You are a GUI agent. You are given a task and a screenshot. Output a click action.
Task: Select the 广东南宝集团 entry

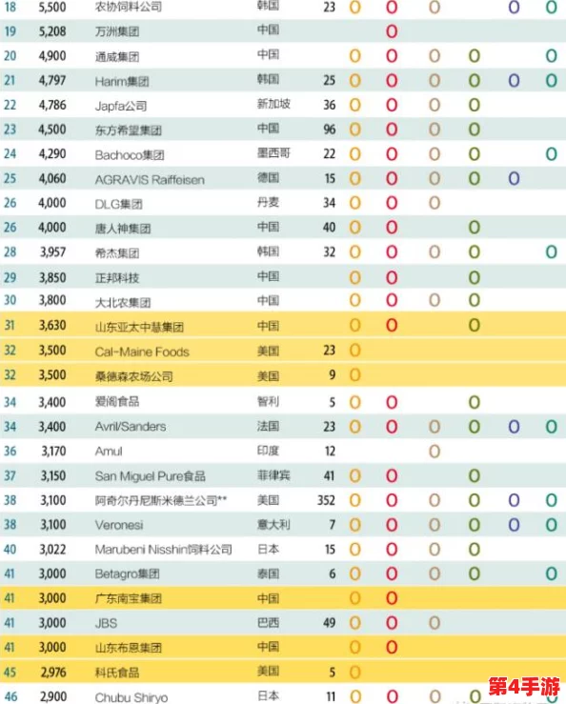tap(128, 598)
